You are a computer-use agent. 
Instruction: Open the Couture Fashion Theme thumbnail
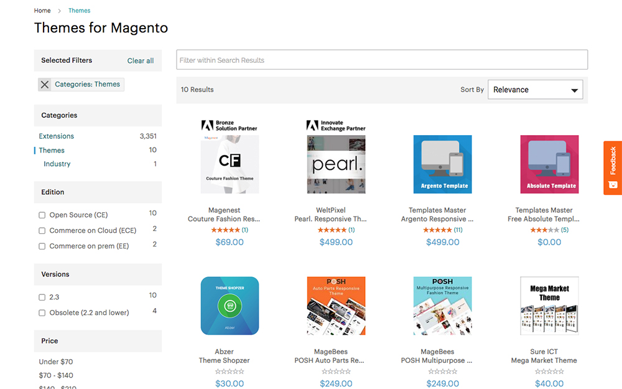pos(230,164)
